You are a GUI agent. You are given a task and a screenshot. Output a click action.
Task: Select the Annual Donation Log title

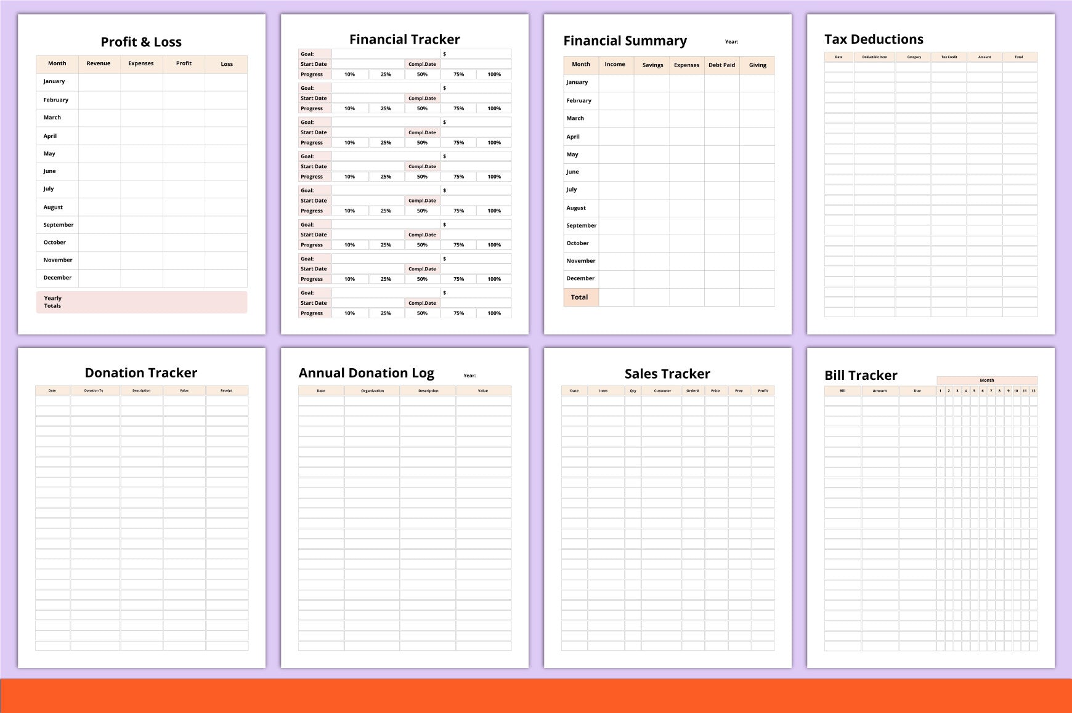coord(367,373)
